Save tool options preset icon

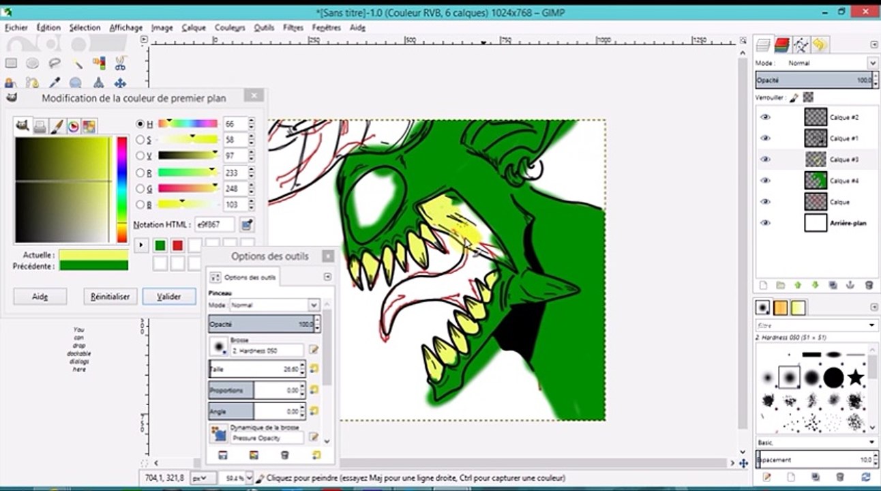click(222, 455)
